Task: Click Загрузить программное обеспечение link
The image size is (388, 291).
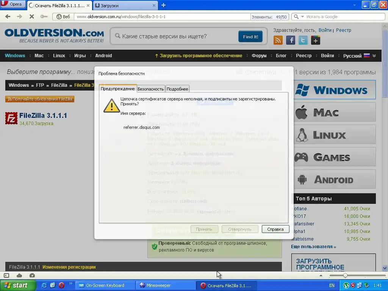Action: coord(199,55)
